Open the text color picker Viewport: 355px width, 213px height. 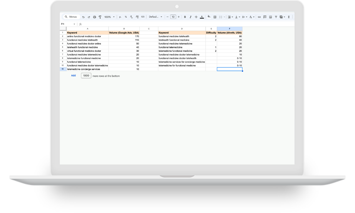(201, 17)
